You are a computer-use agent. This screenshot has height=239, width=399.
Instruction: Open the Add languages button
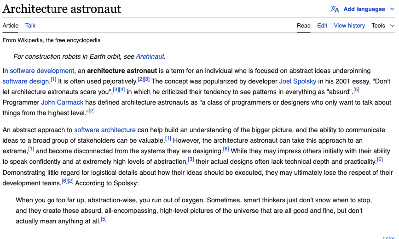pos(364,9)
